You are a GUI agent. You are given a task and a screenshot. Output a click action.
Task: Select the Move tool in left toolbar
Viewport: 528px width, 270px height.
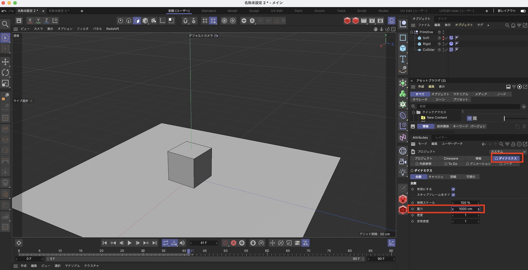click(5, 62)
